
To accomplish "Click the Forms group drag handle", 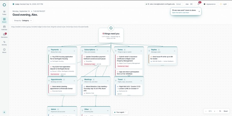I will pyautogui.click(x=116, y=51).
